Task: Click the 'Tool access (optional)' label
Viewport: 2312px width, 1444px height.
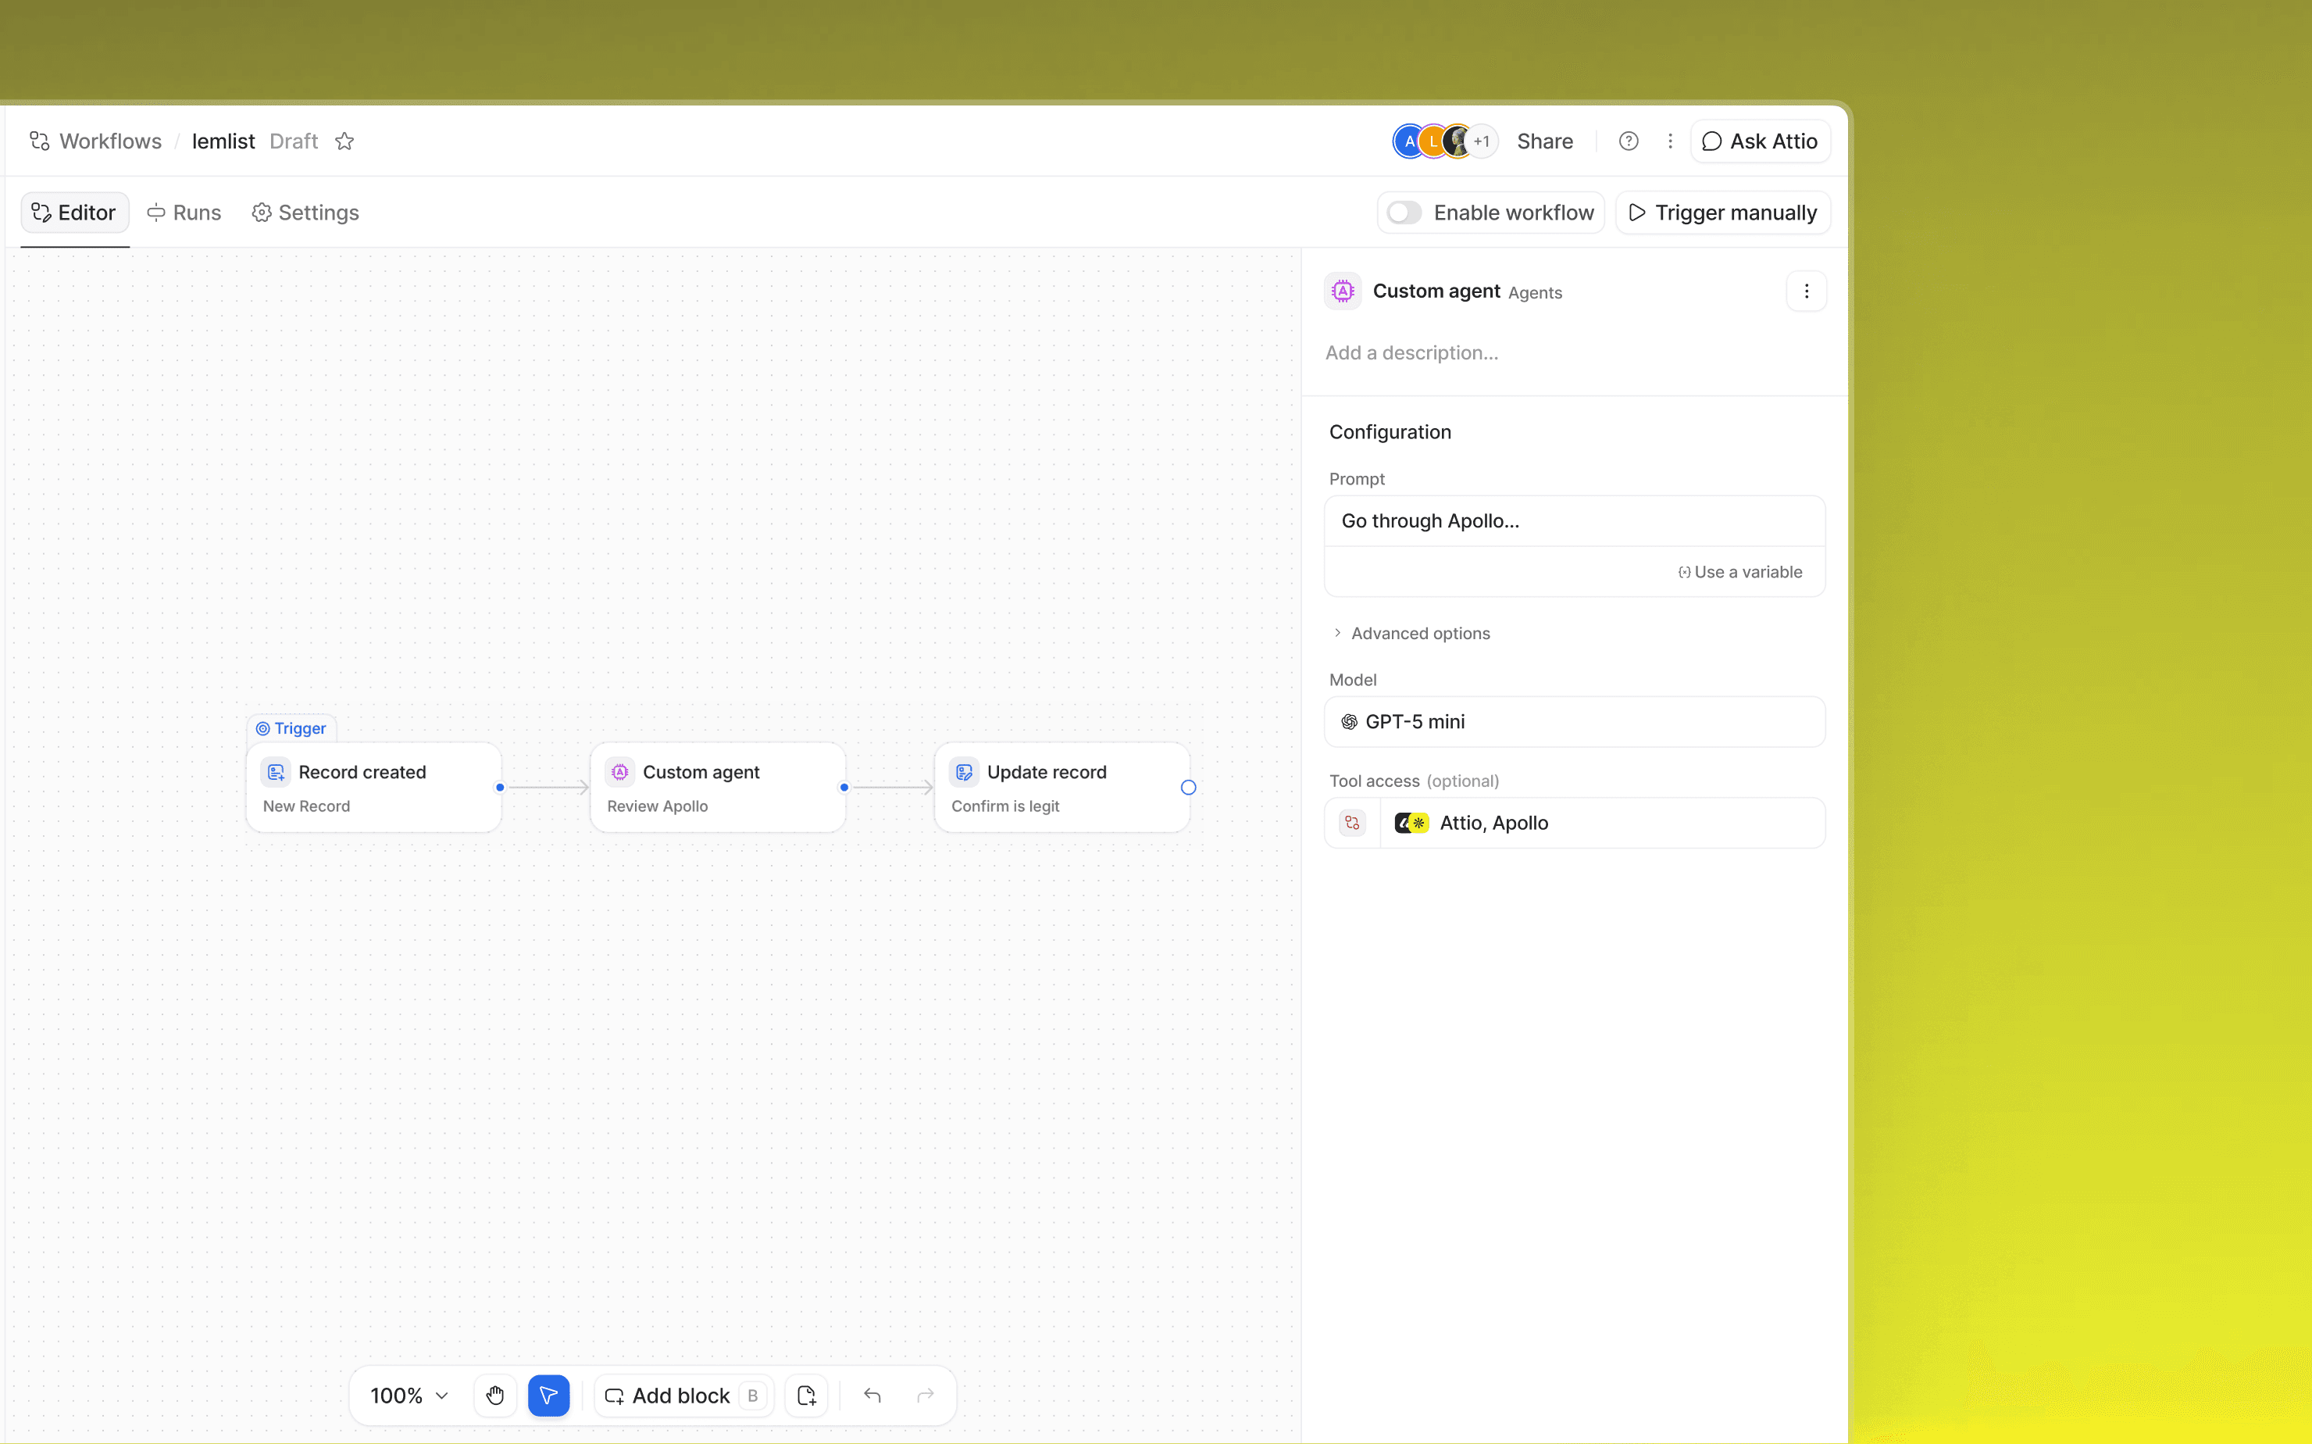Action: tap(1414, 781)
